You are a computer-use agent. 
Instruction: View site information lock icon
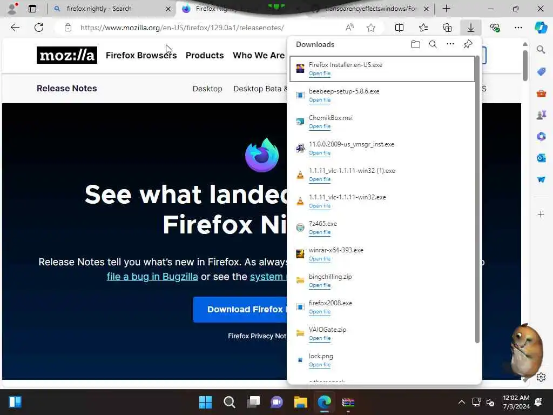click(68, 28)
